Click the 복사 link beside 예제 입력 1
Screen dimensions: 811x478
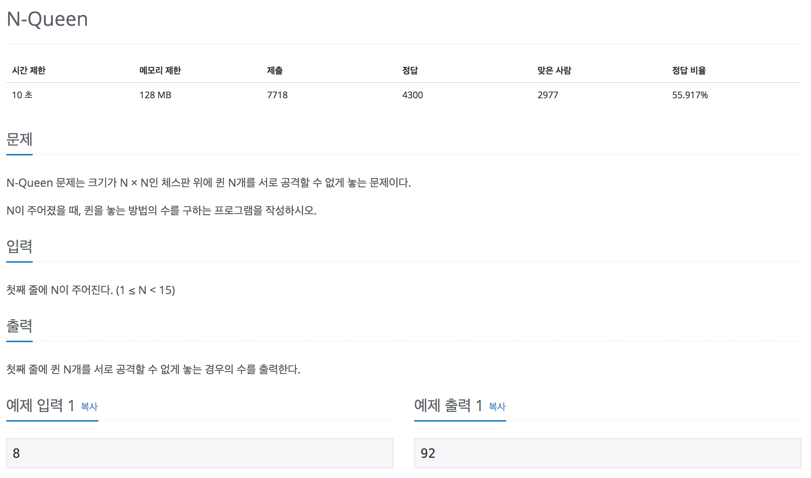coord(89,407)
